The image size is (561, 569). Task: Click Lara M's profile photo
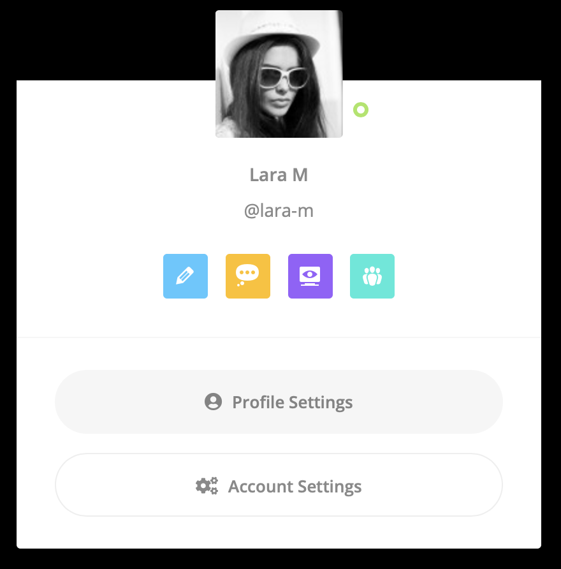(279, 74)
